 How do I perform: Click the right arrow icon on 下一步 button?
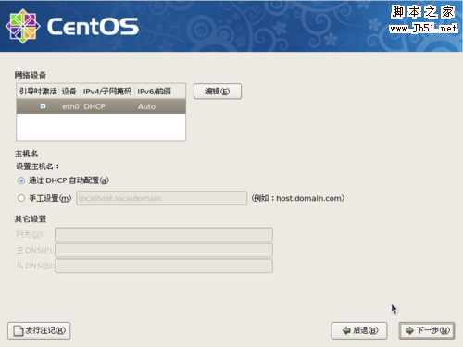pyautogui.click(x=409, y=330)
